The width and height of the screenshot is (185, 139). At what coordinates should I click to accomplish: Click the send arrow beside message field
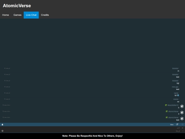coord(183,131)
